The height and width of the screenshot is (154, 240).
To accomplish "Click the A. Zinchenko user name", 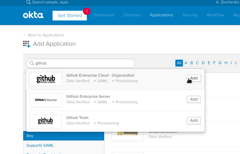I will point(228,2).
